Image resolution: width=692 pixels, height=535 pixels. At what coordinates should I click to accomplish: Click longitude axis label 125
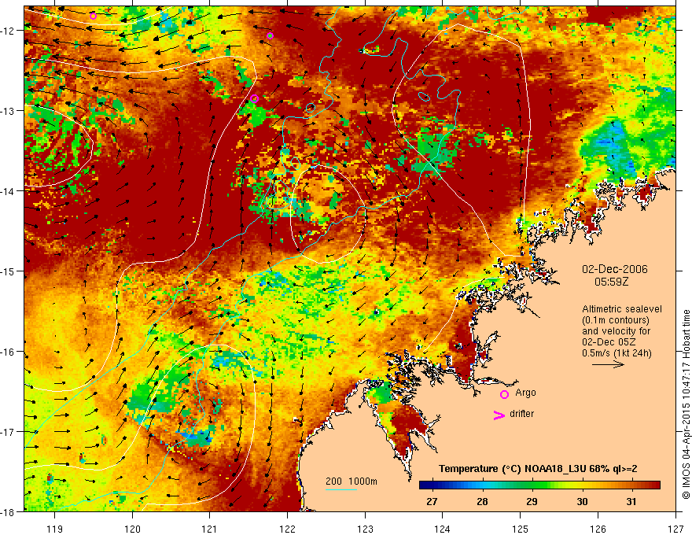coord(521,529)
